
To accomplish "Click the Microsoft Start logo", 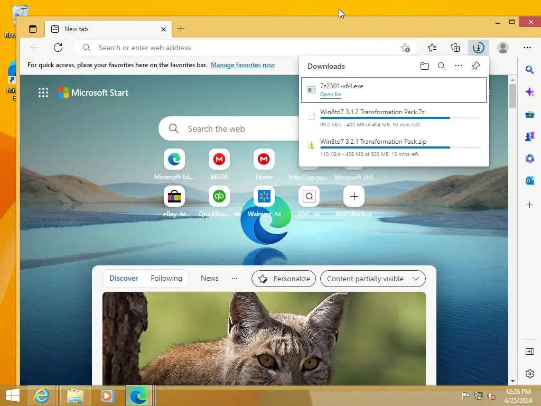I will click(93, 93).
